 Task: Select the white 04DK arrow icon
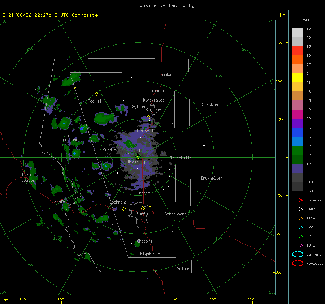click(x=298, y=209)
